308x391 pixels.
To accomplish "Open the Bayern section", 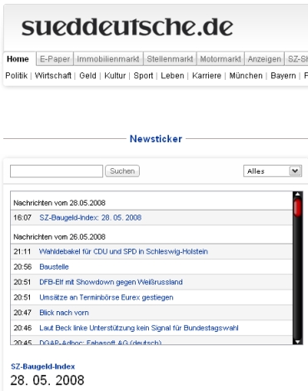I will tap(283, 76).
